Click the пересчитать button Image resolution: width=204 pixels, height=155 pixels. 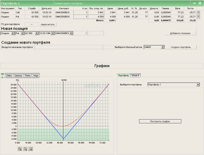pyautogui.click(x=48, y=24)
